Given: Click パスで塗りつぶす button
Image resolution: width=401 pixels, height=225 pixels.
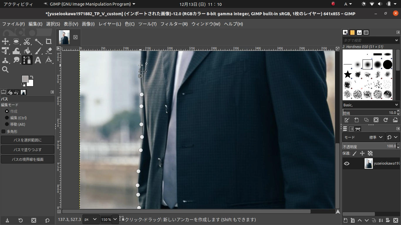Looking at the screenshot, I should 28,150.
